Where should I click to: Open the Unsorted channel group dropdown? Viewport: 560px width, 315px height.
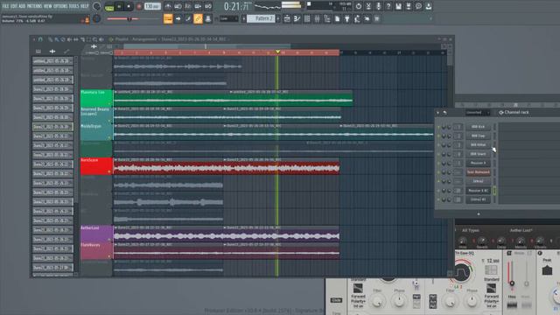tap(477, 113)
